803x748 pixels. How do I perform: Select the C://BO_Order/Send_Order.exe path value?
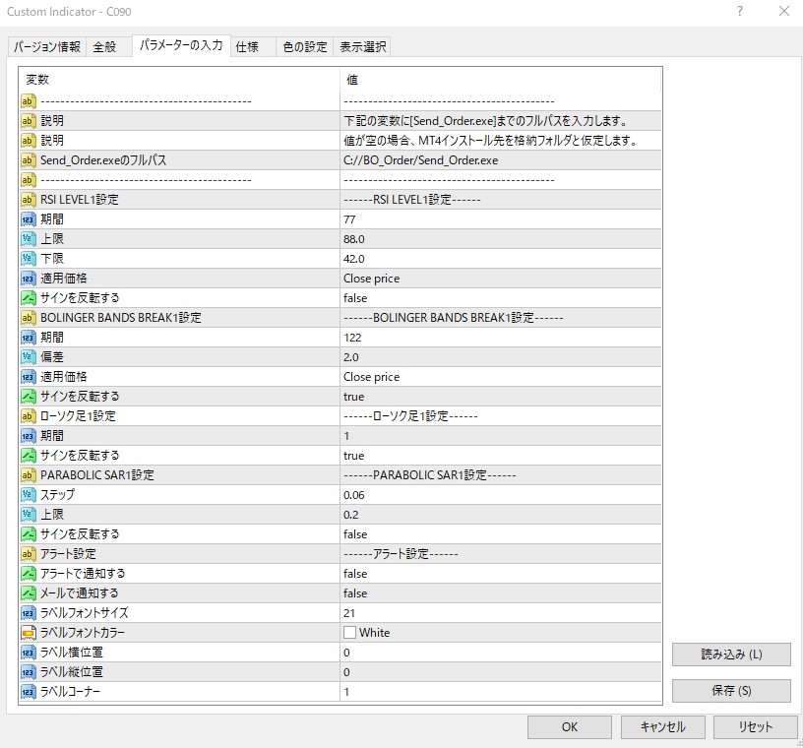(420, 160)
